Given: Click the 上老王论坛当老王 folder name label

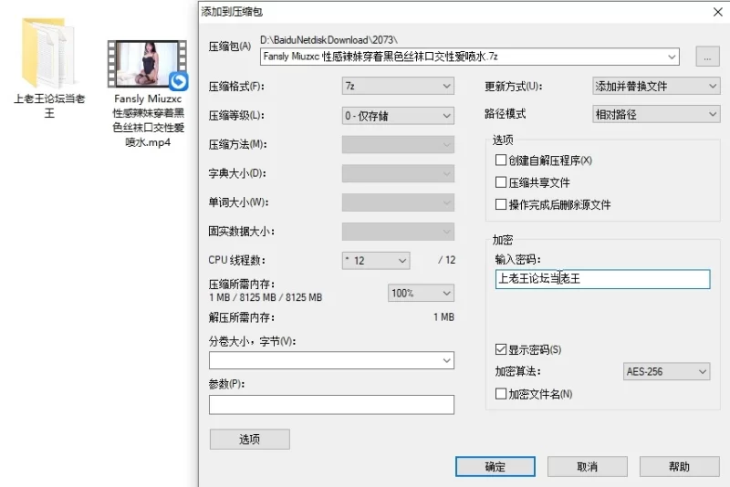Looking at the screenshot, I should [x=49, y=106].
